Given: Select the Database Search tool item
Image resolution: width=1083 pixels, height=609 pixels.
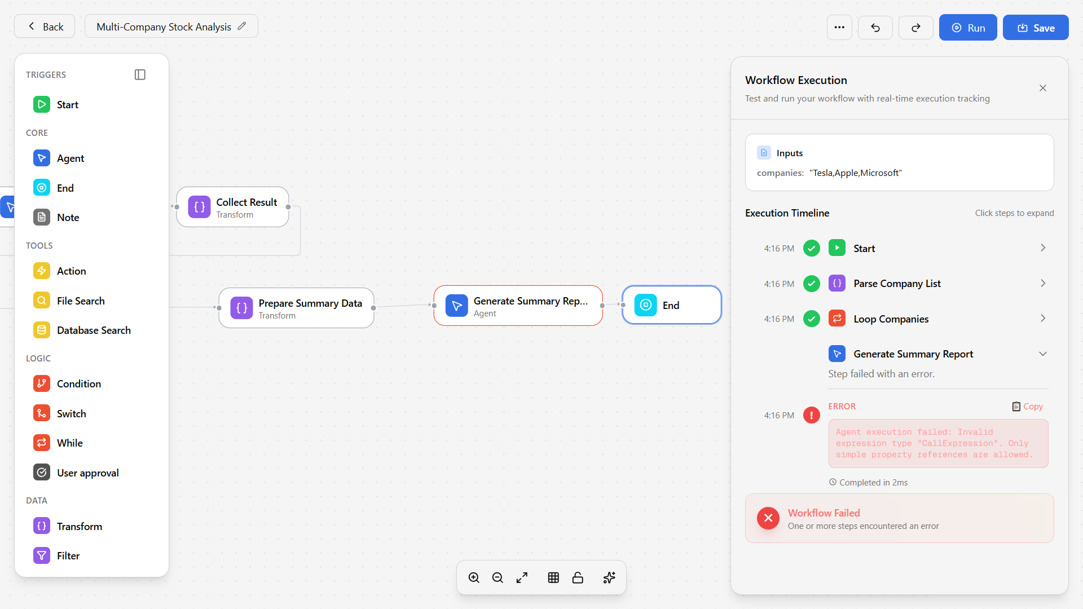Looking at the screenshot, I should click(x=93, y=330).
